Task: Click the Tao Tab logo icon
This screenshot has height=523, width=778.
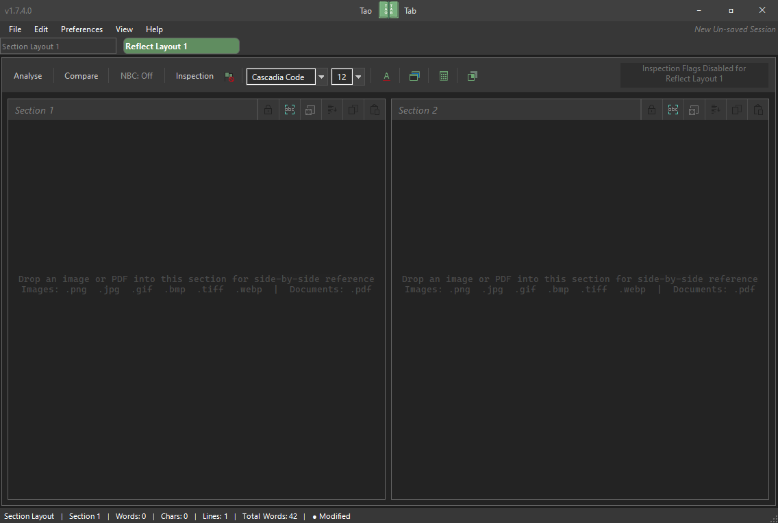Action: (388, 10)
